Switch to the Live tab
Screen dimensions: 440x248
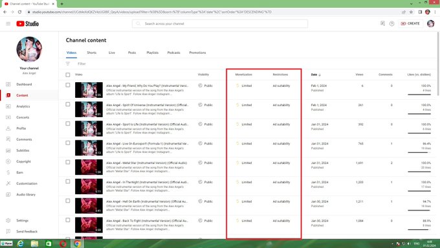coord(112,52)
